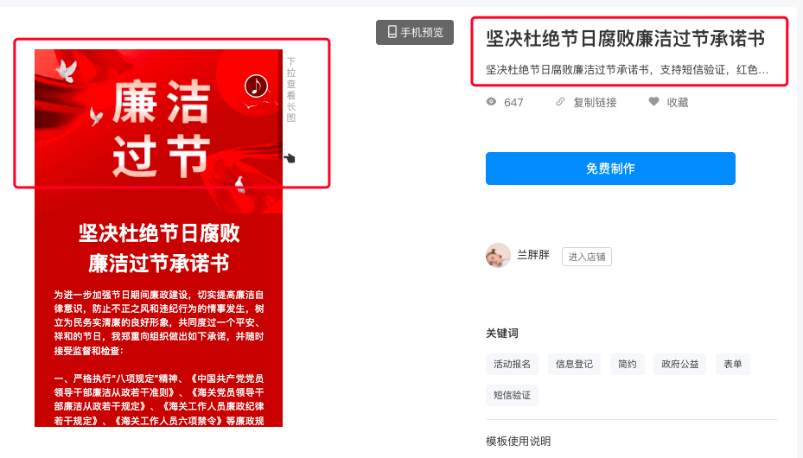Viewport: 803px width, 458px height.
Task: Select the 信息登记 keyword tag
Action: tap(574, 364)
